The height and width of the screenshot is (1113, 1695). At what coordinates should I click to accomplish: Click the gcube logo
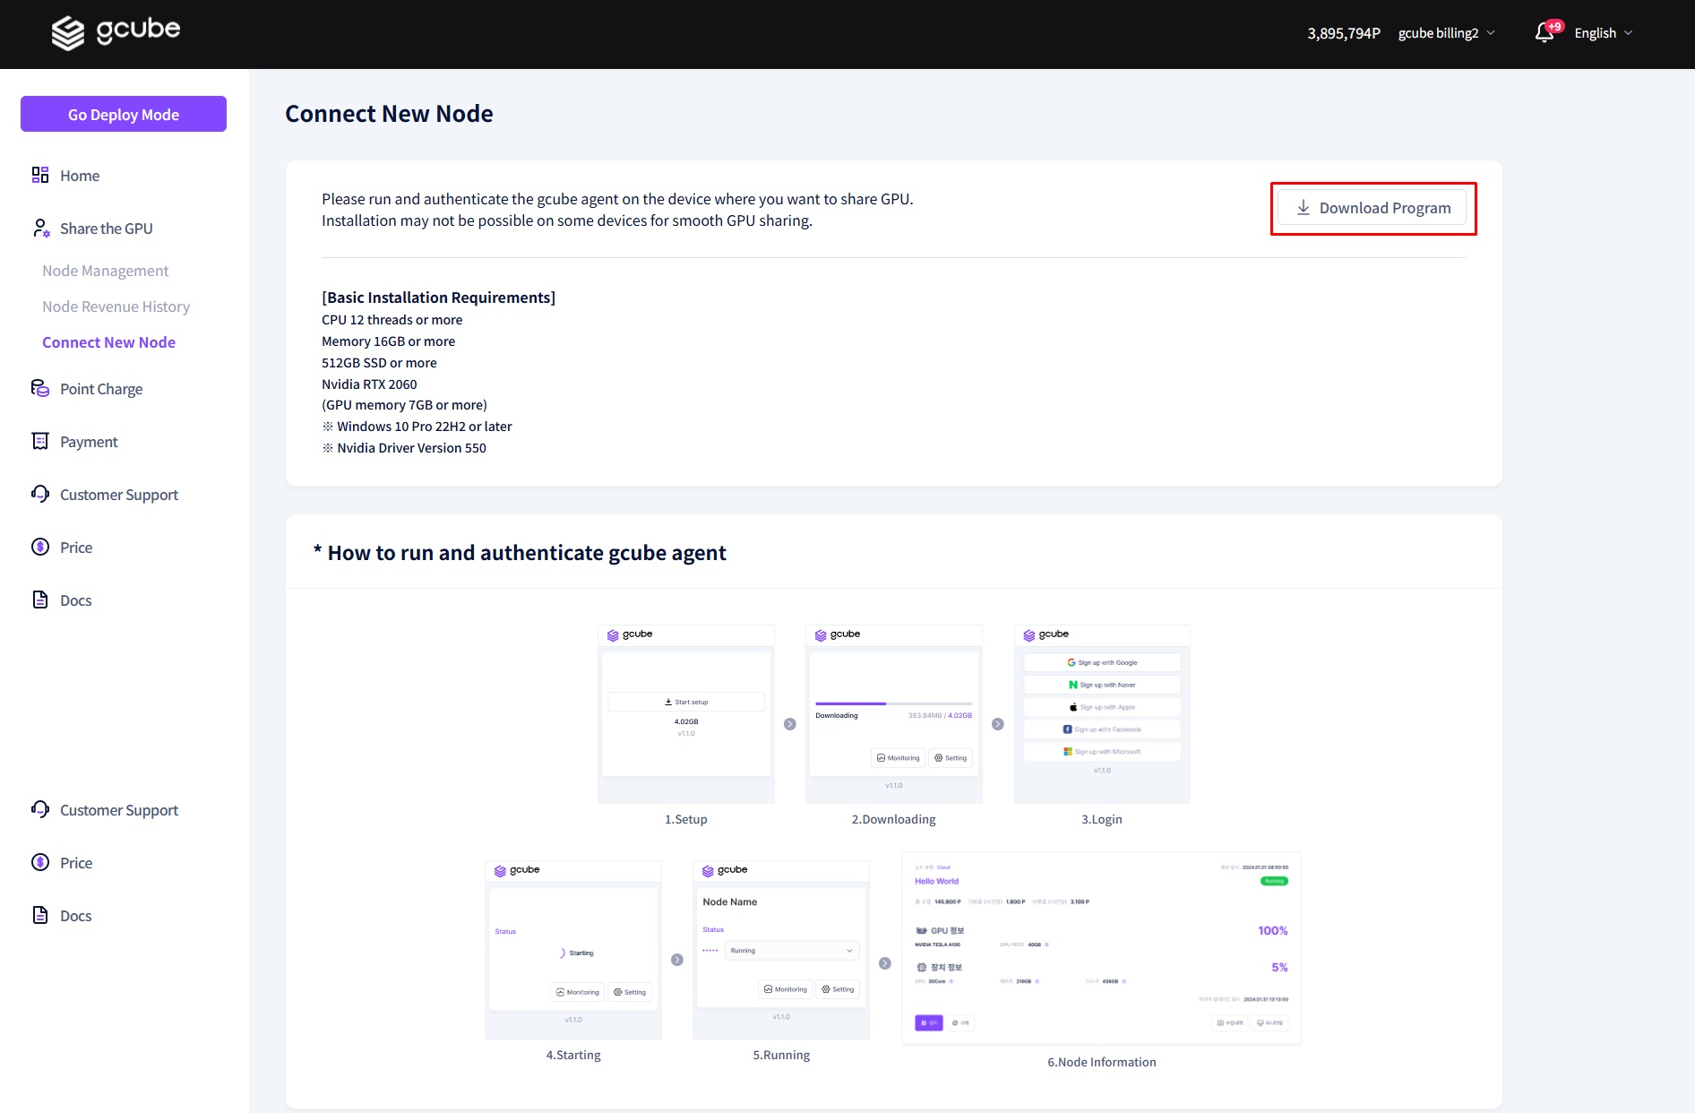[x=116, y=31]
